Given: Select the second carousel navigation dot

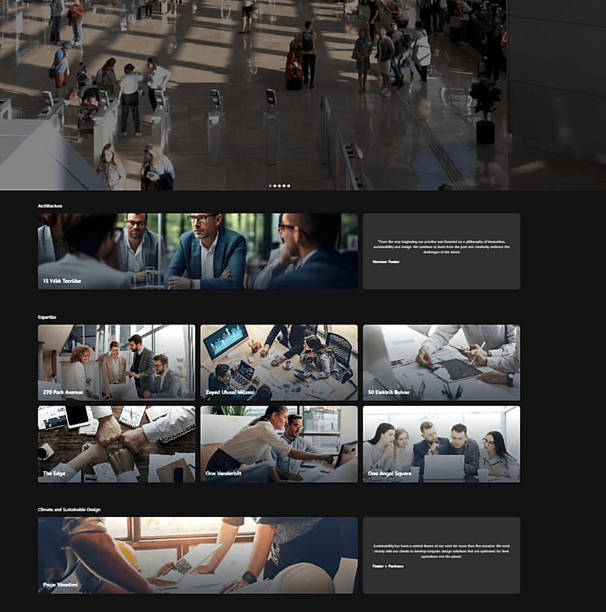Looking at the screenshot, I should 275,186.
